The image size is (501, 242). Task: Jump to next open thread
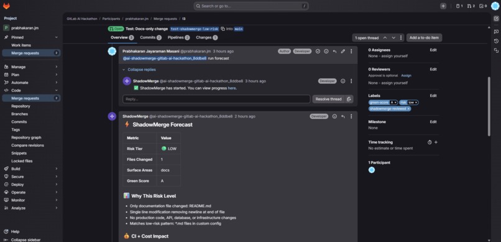coord(393,38)
